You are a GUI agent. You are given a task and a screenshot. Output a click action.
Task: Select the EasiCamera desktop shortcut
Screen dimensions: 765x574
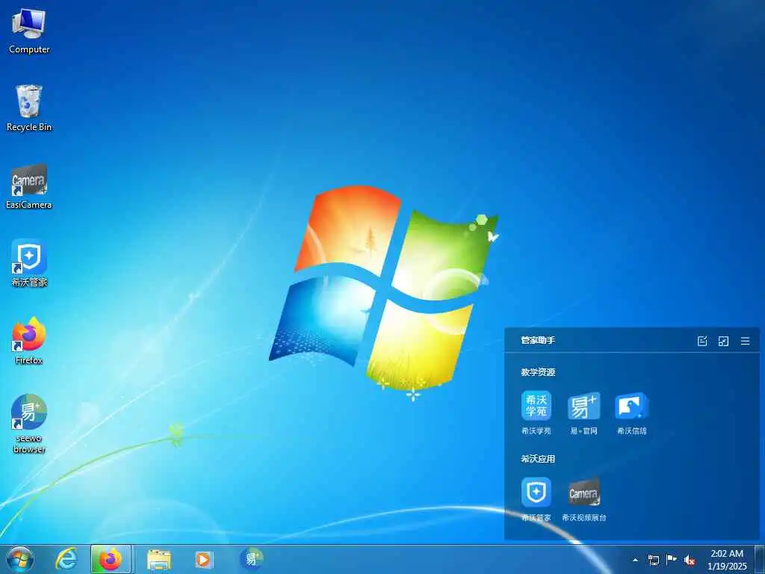[29, 186]
